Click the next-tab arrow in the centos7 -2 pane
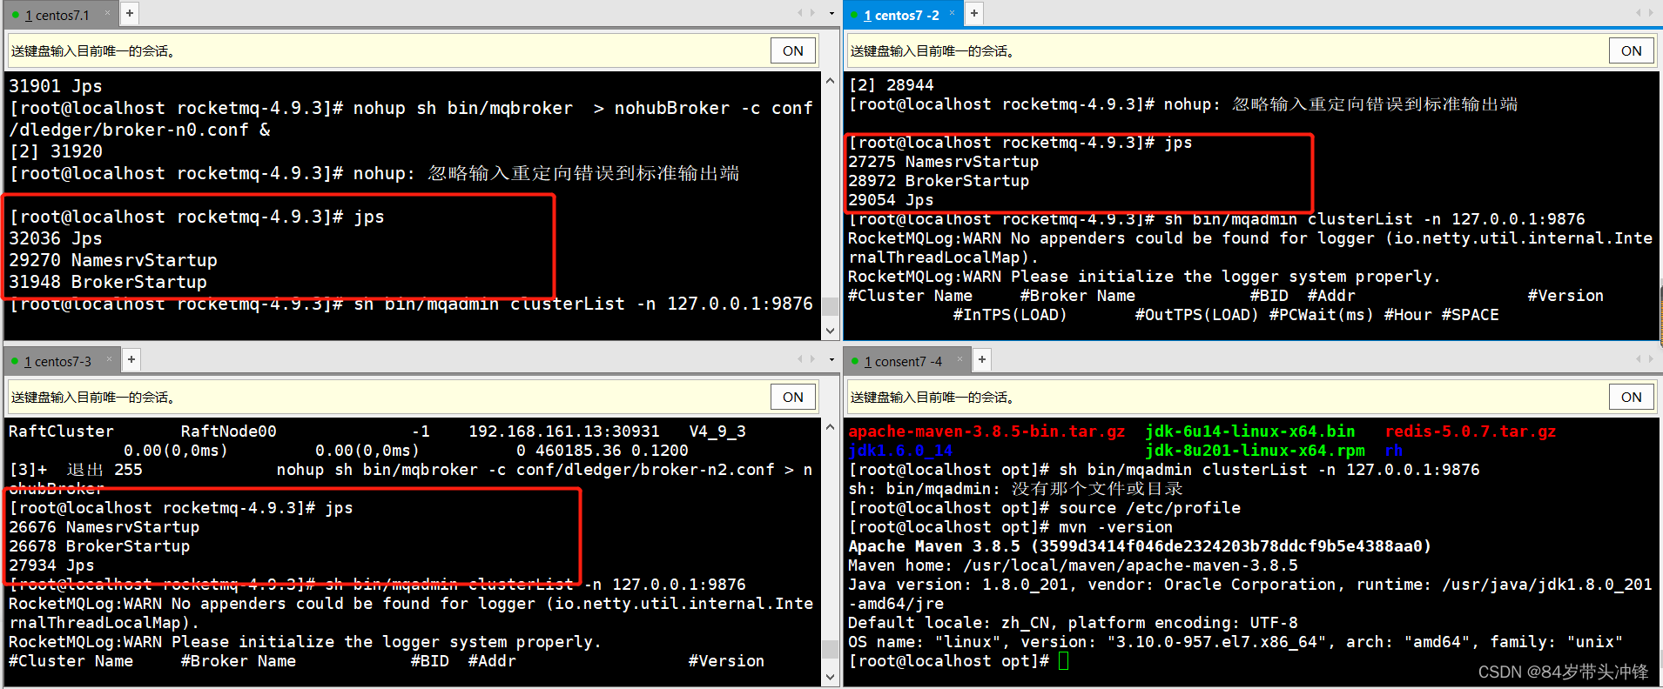This screenshot has height=689, width=1663. coord(1651,13)
